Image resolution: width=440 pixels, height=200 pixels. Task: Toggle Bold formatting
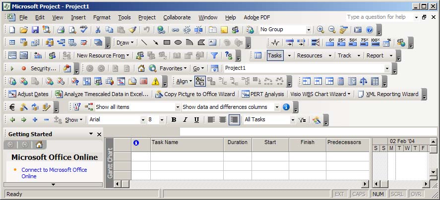click(x=174, y=120)
